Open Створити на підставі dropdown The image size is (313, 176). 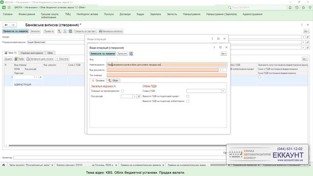coord(86,31)
